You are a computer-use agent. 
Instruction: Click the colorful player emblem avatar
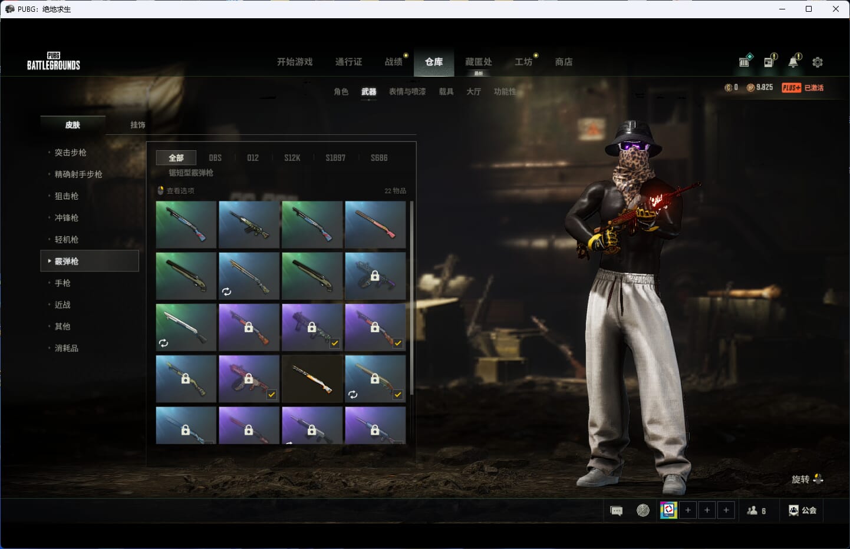[x=668, y=510]
